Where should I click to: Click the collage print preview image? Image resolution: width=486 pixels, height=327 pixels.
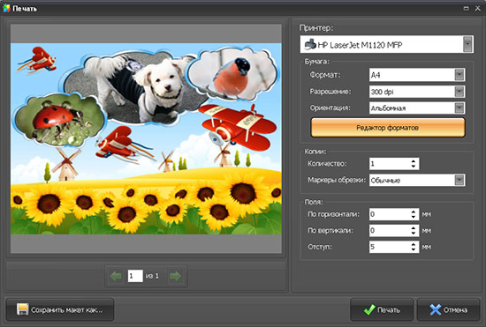tap(146, 138)
